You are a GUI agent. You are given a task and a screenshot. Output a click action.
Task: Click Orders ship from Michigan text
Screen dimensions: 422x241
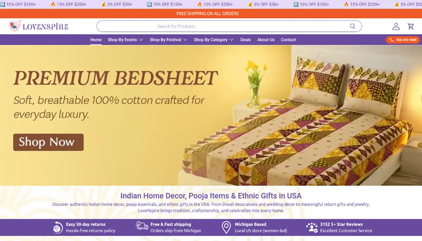pyautogui.click(x=176, y=231)
